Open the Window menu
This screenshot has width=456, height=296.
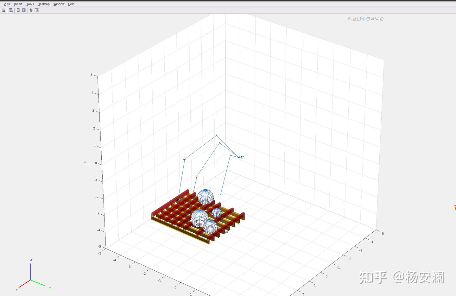[59, 4]
